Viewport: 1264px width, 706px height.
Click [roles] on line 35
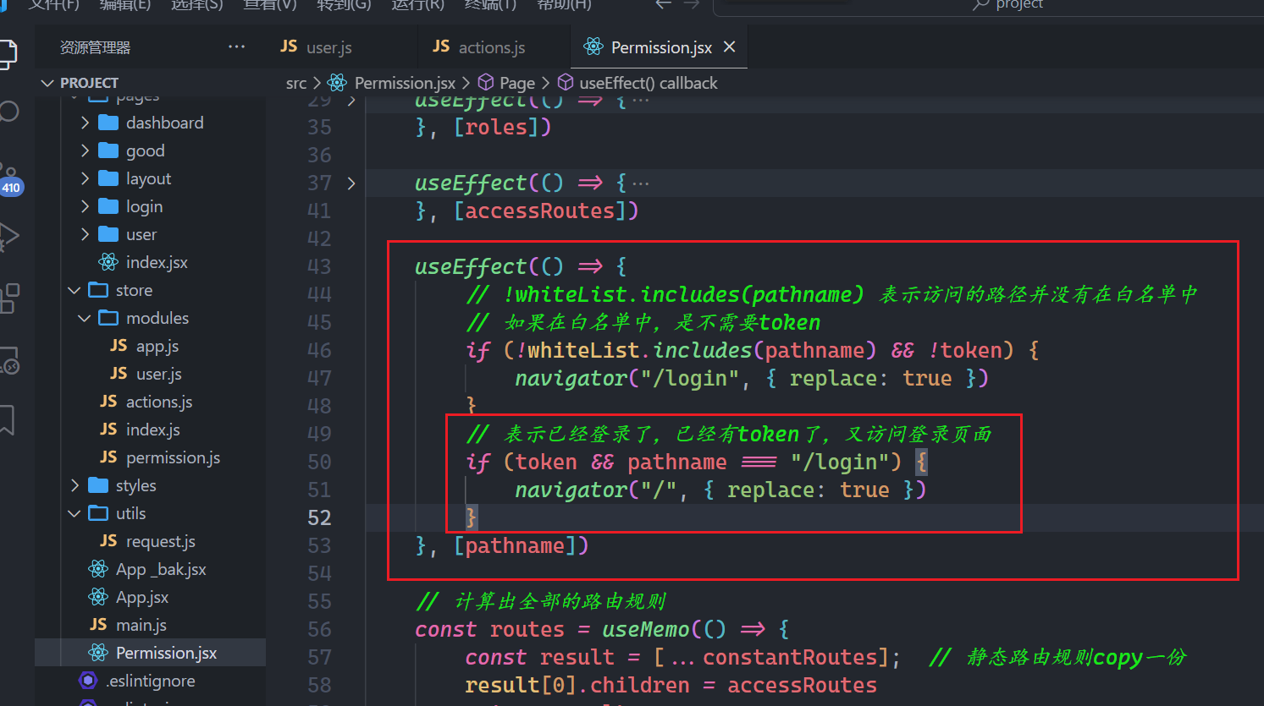coord(502,127)
